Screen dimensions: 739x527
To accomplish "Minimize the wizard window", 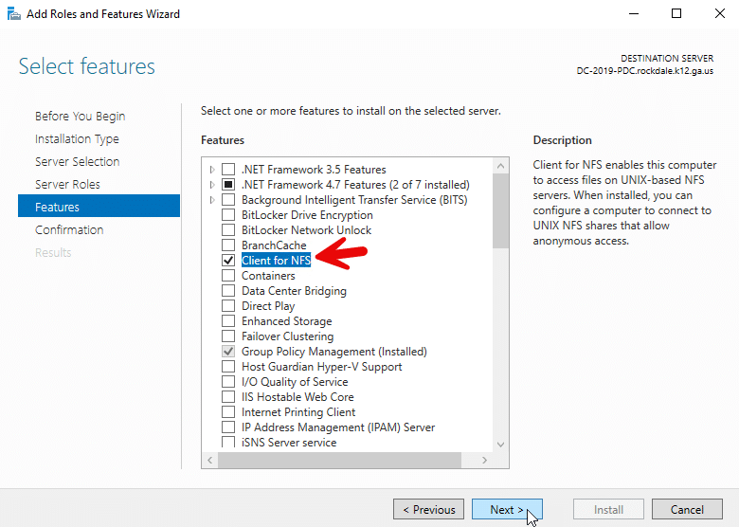I will pyautogui.click(x=634, y=13).
